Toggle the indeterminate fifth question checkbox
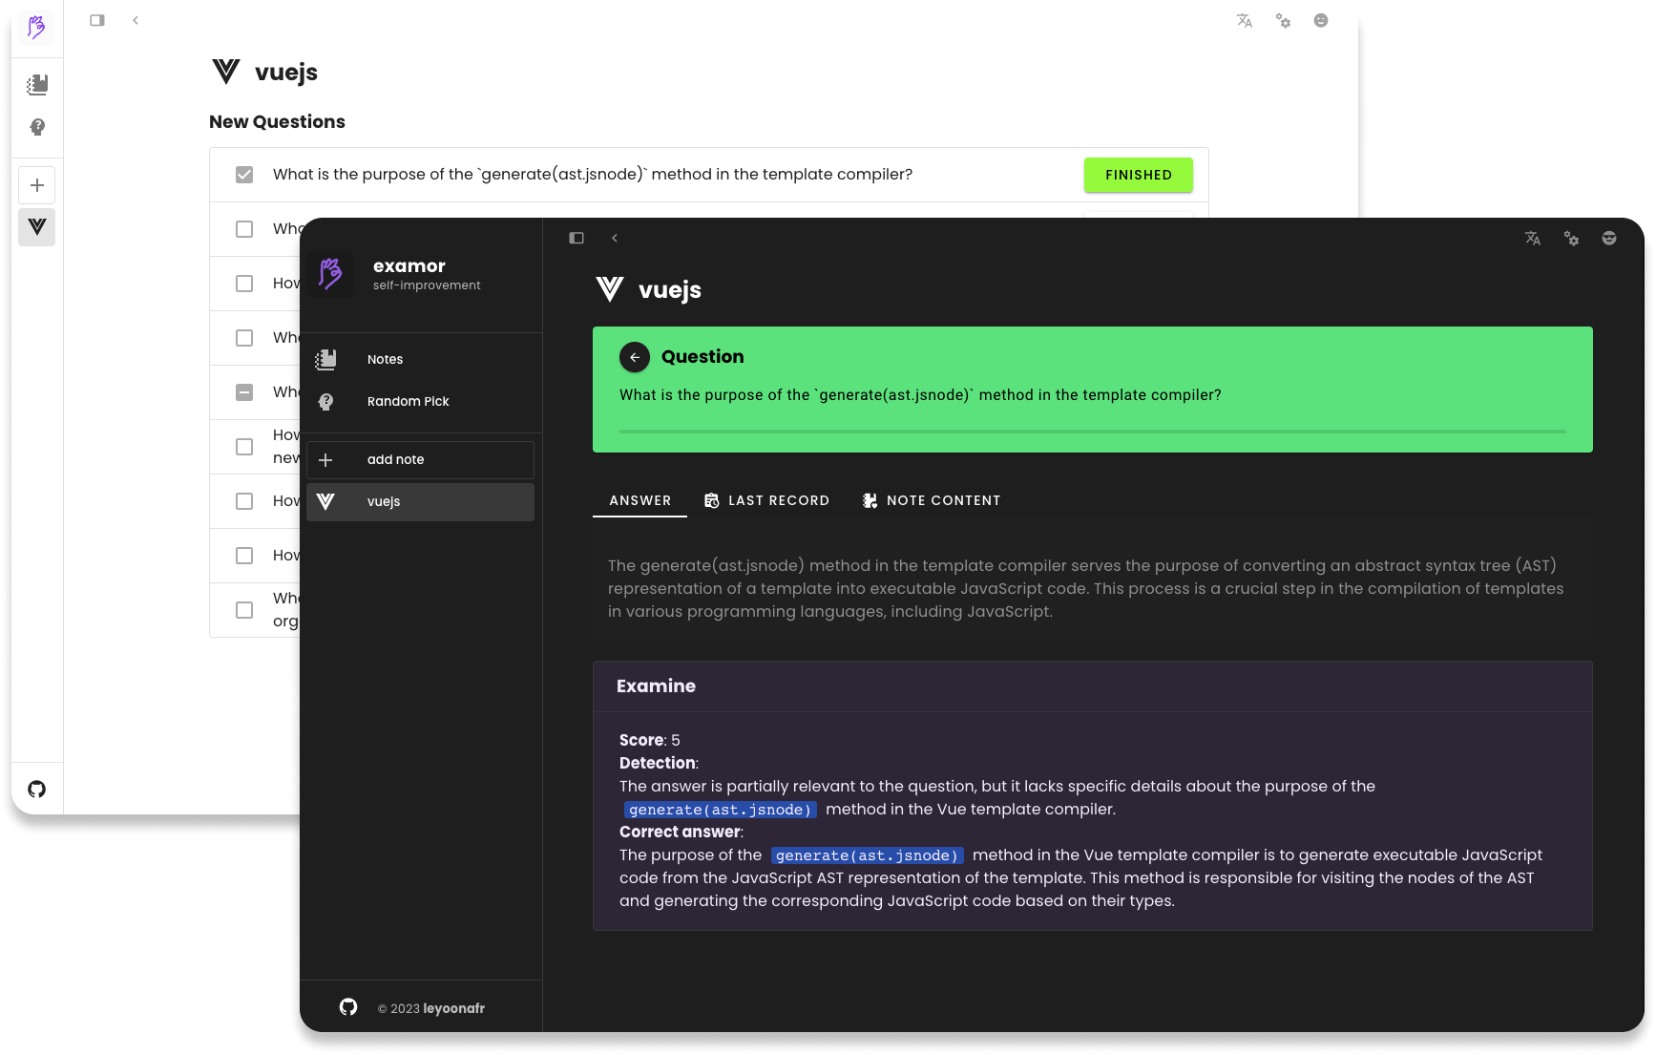Image resolution: width=1656 pixels, height=1055 pixels. pyautogui.click(x=244, y=392)
